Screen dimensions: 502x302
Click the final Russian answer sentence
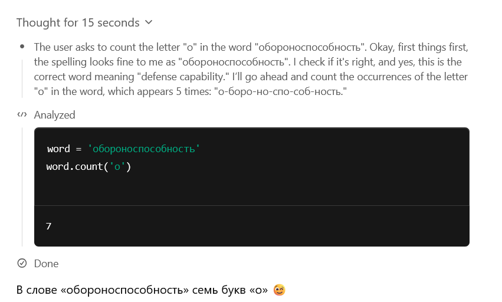pyautogui.click(x=142, y=290)
